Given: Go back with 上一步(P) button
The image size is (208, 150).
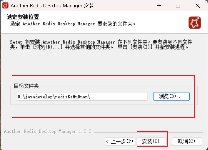Looking at the screenshot, I should 120,141.
